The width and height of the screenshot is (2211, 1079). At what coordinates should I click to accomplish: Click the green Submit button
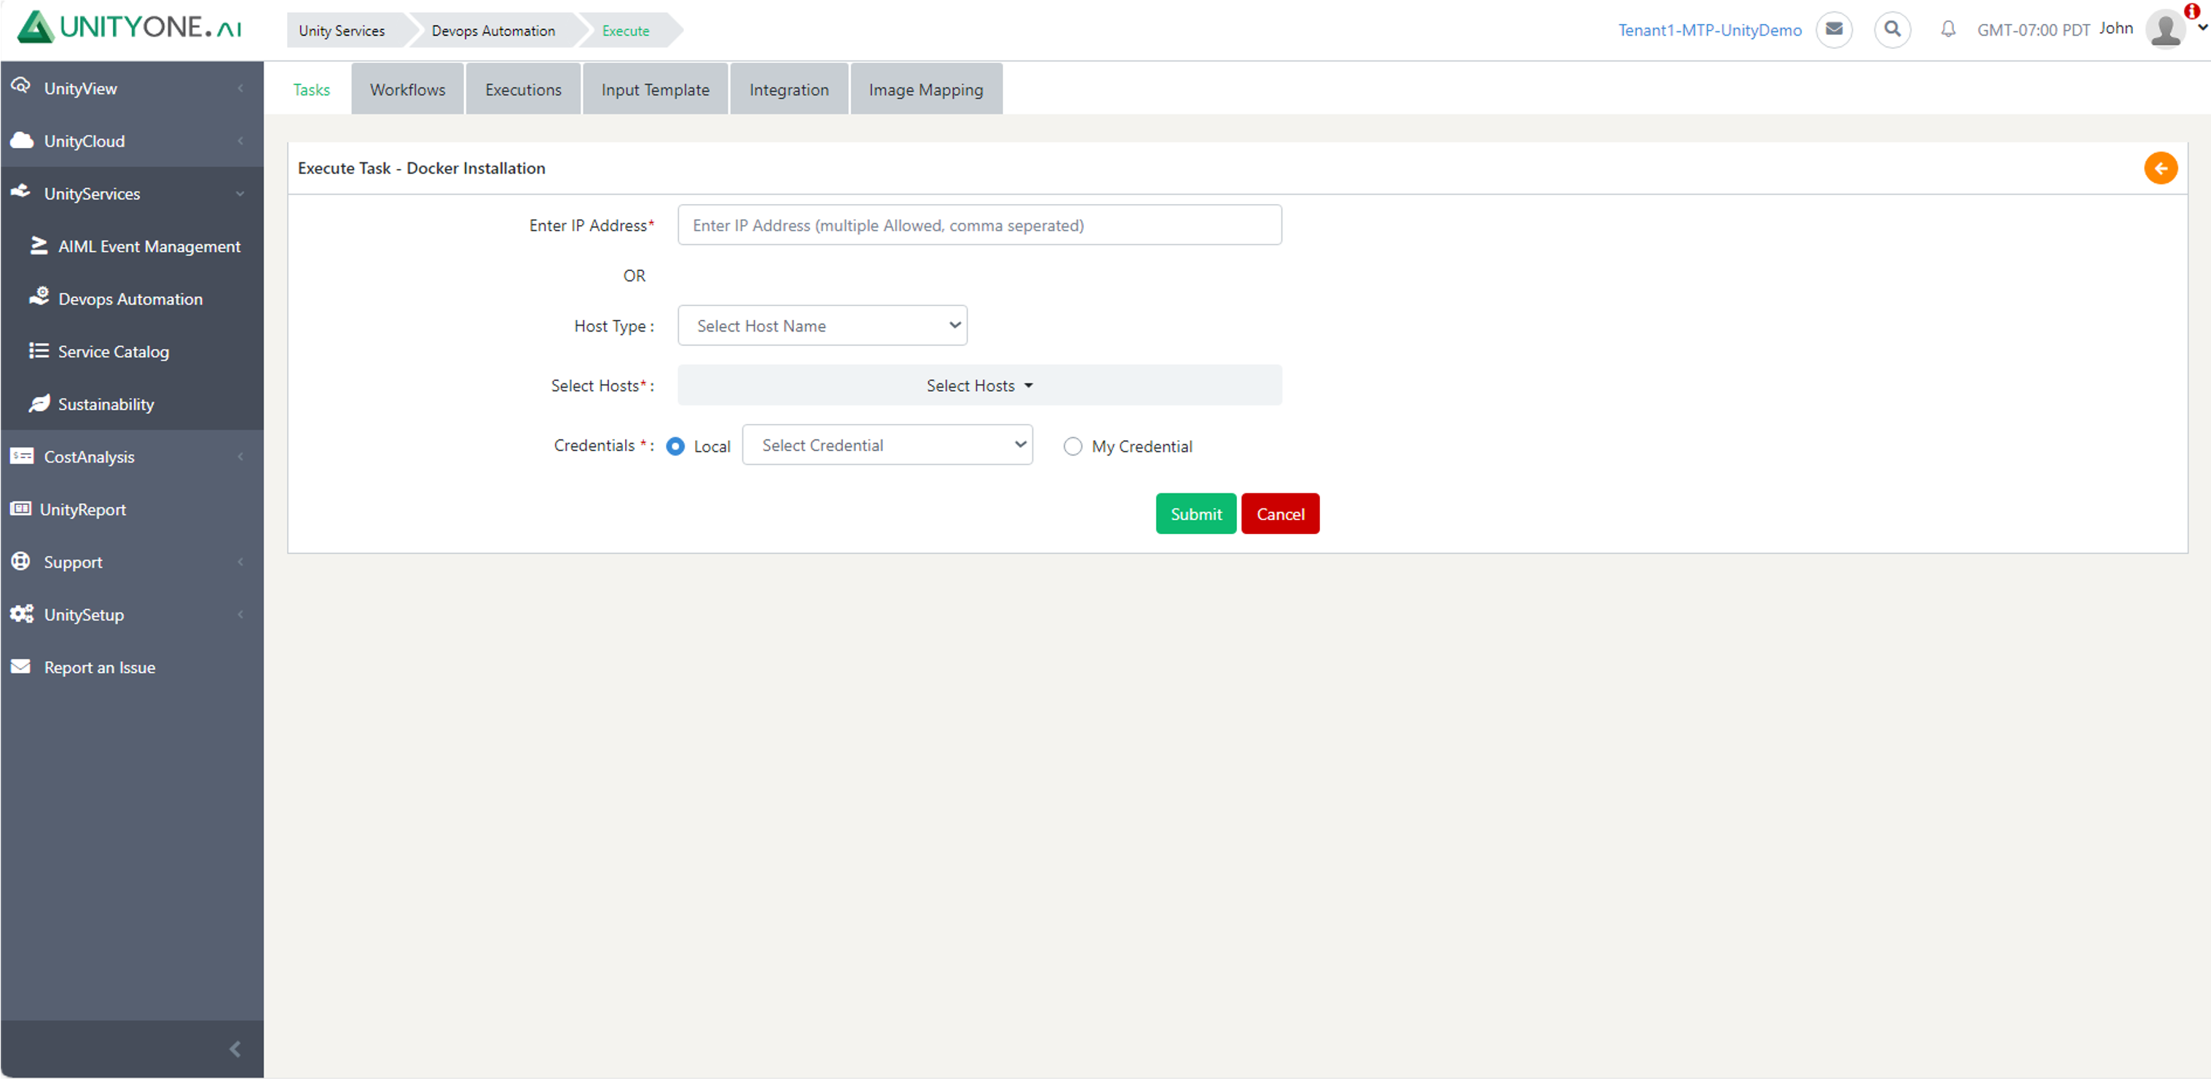(x=1195, y=514)
